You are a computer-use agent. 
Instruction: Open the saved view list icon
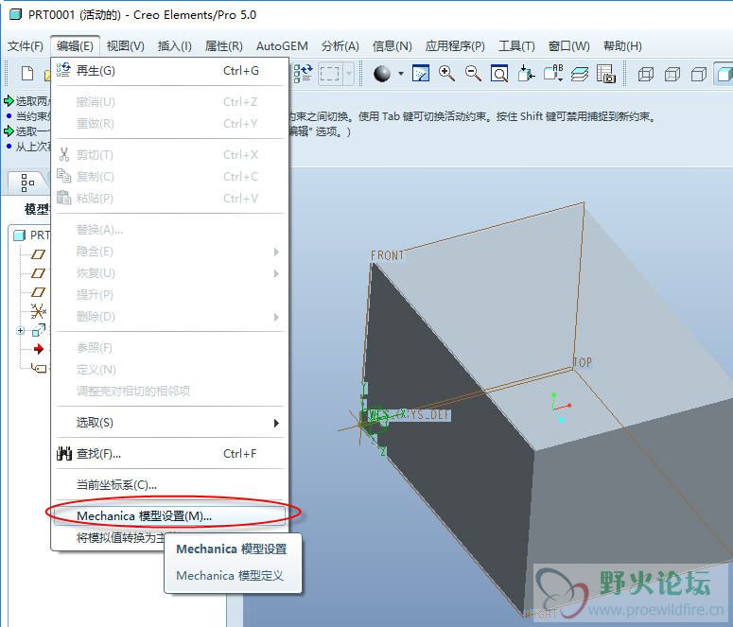tap(553, 74)
